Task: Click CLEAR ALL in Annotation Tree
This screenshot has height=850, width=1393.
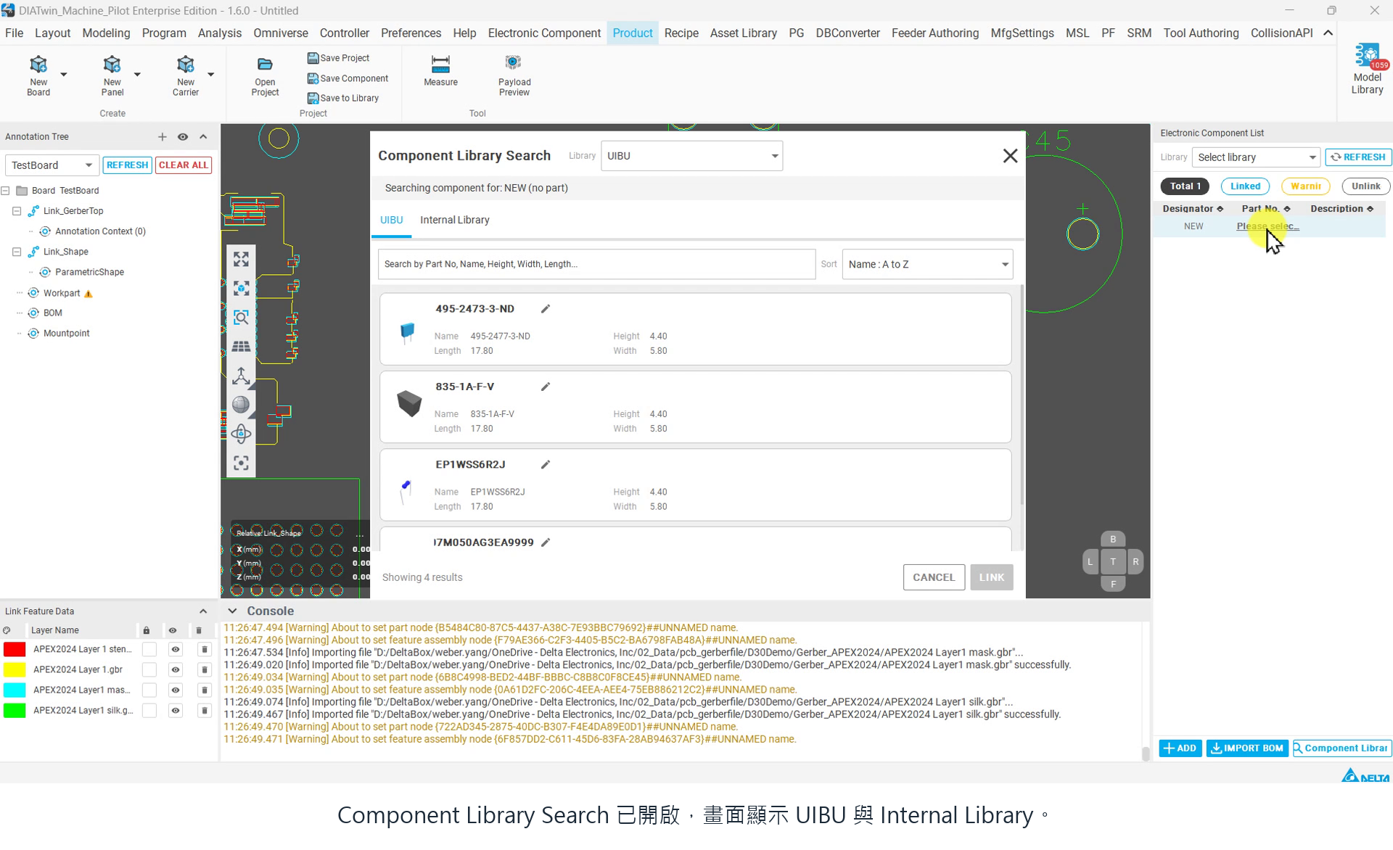Action: 184,165
